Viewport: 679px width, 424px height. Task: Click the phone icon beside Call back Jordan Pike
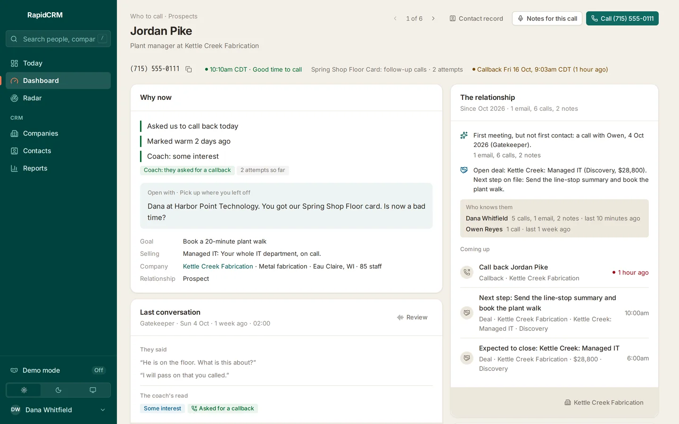coord(467,272)
